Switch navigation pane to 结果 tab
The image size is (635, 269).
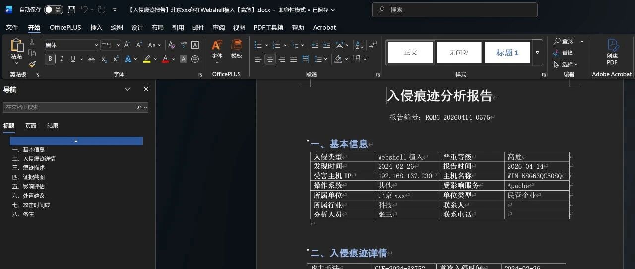point(53,126)
